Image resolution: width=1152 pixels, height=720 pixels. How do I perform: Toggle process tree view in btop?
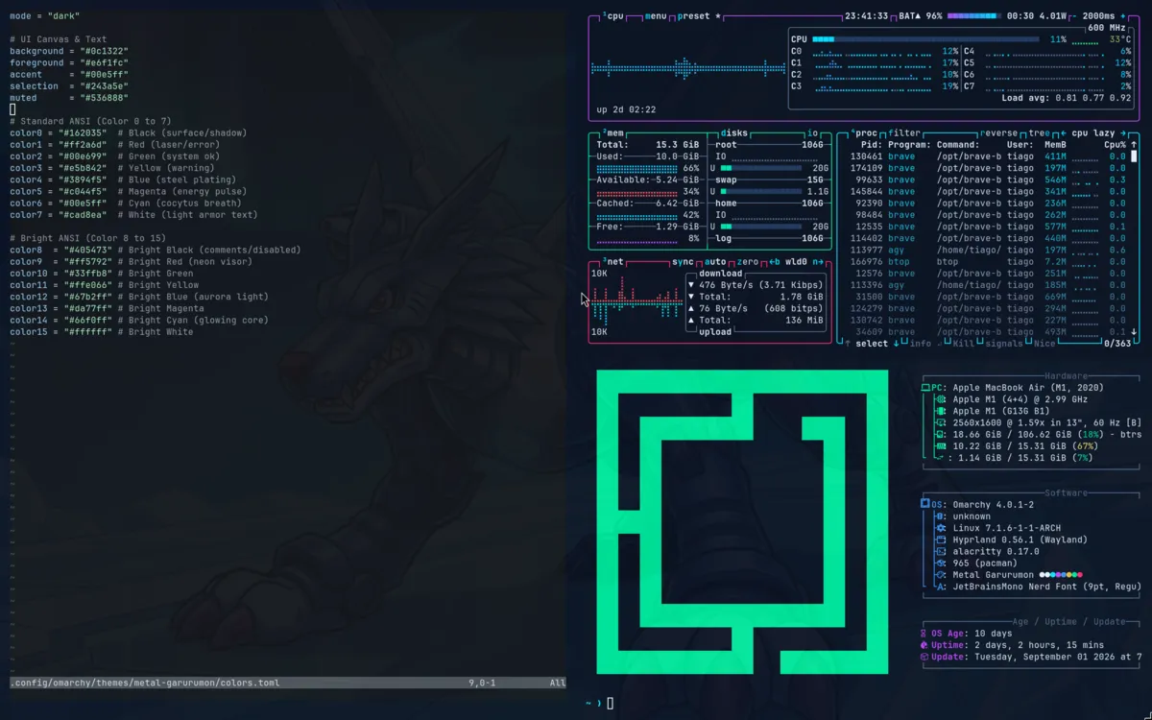point(1039,133)
